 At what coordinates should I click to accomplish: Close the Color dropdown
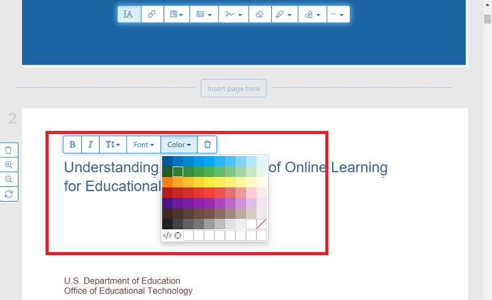tap(179, 144)
